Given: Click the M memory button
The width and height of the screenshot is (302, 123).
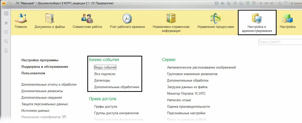Looking at the screenshot, I should pyautogui.click(x=261, y=3).
